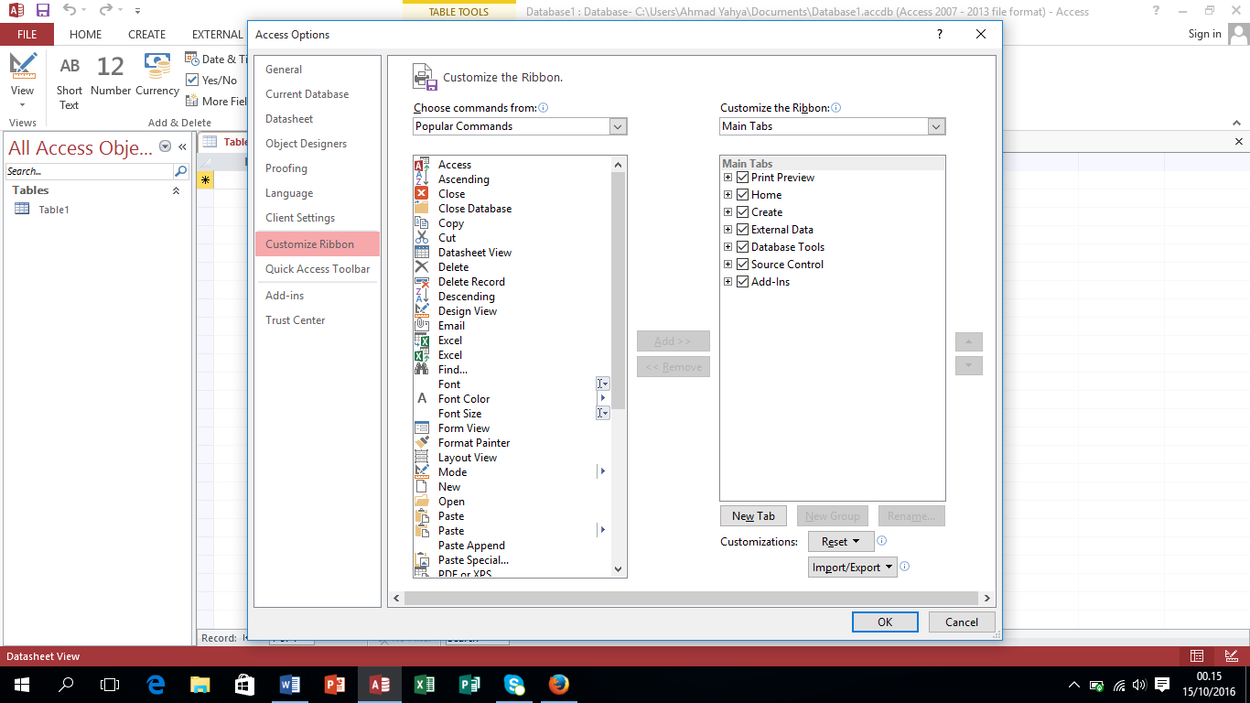Select the Email command
Image resolution: width=1250 pixels, height=703 pixels.
click(451, 325)
